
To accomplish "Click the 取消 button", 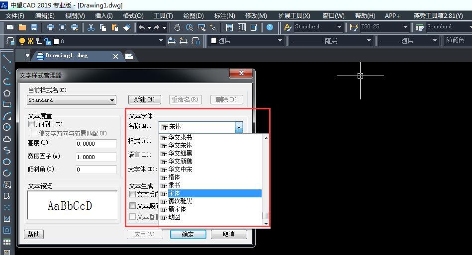I will click(x=229, y=234).
